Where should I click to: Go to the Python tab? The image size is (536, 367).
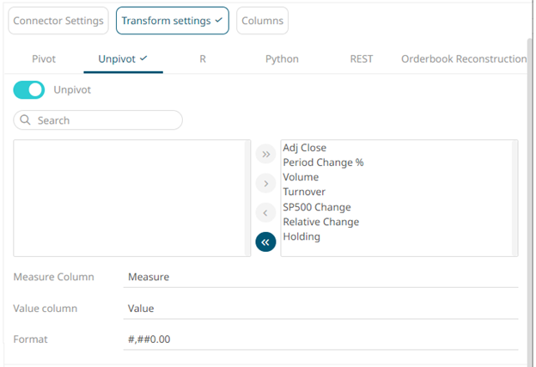point(282,59)
